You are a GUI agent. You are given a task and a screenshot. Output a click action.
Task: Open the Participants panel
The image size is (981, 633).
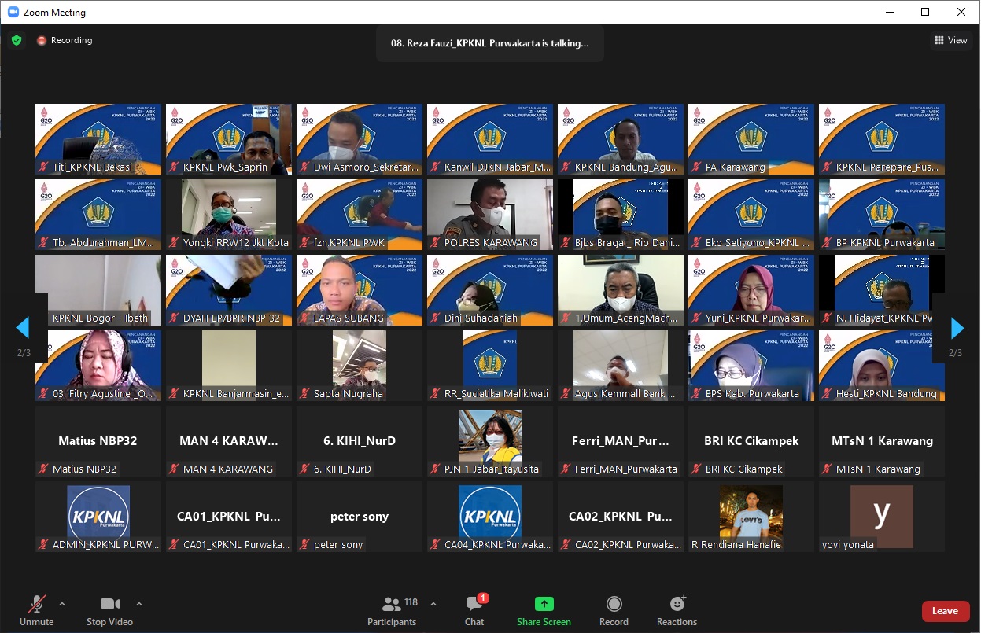(392, 610)
